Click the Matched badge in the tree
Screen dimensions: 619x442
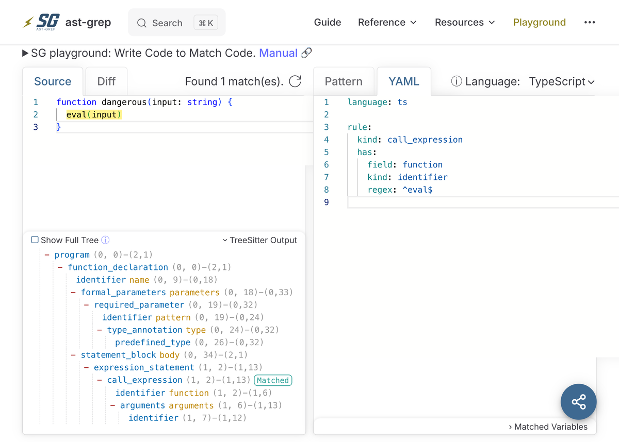click(273, 380)
